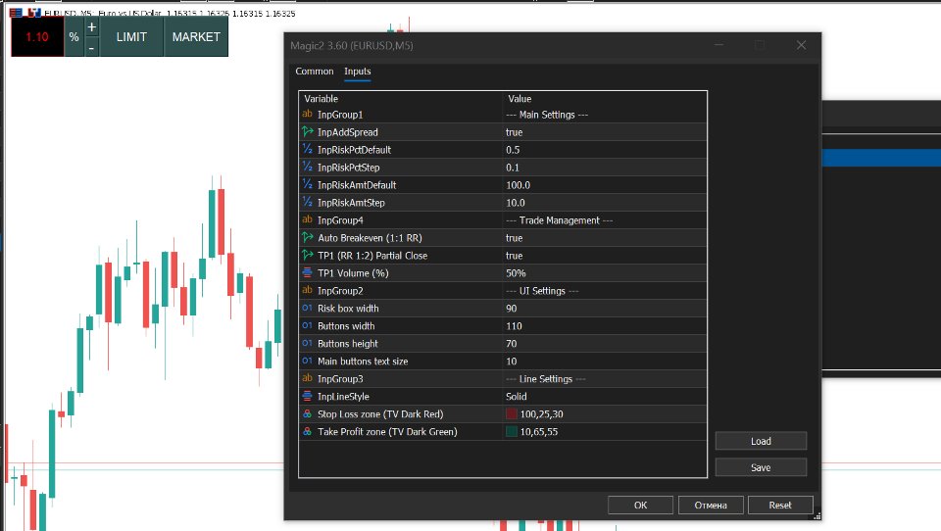Toggle Auto Breakeven (1:1 RR) value
Image resolution: width=941 pixels, height=531 pixels.
click(x=605, y=238)
